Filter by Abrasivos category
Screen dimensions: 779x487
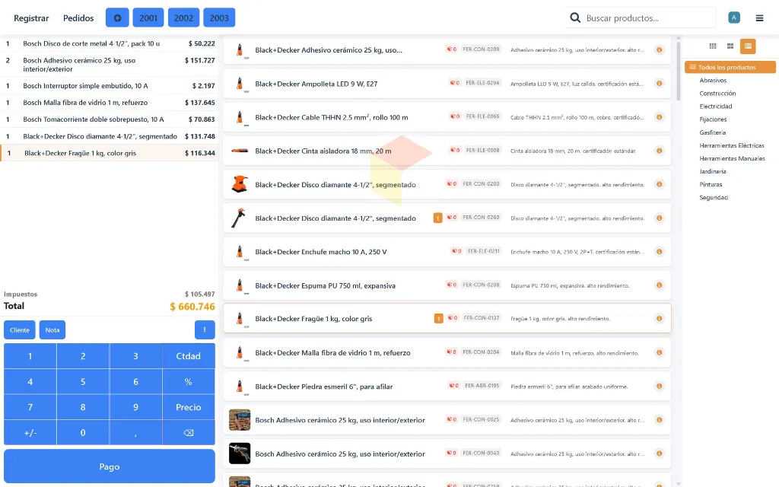[713, 80]
